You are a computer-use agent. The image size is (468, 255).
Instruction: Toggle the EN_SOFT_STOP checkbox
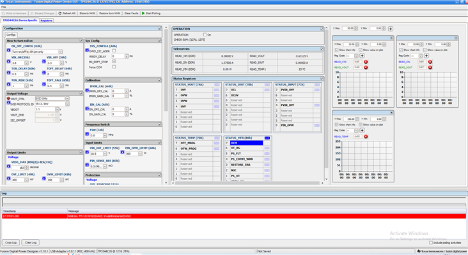point(114,62)
